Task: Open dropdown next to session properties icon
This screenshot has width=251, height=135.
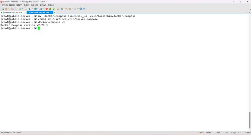Action: click(x=23, y=9)
